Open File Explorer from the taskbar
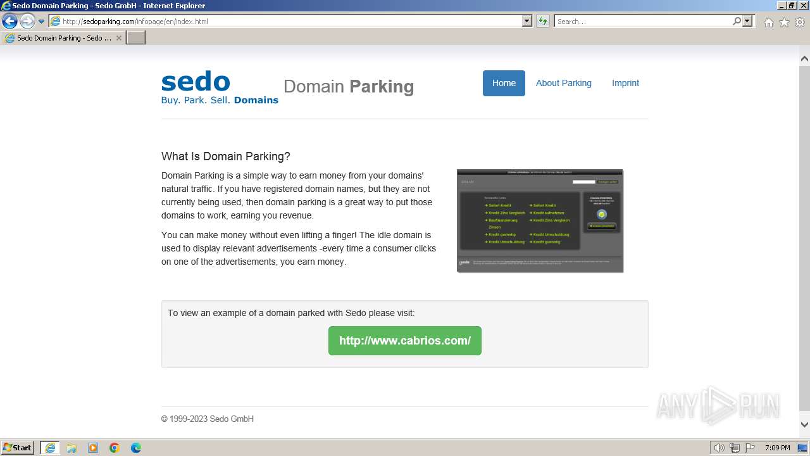810x456 pixels. point(72,448)
